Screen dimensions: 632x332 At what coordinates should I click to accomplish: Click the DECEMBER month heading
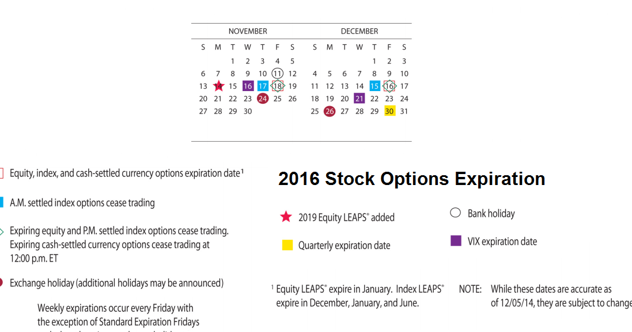[x=359, y=31]
